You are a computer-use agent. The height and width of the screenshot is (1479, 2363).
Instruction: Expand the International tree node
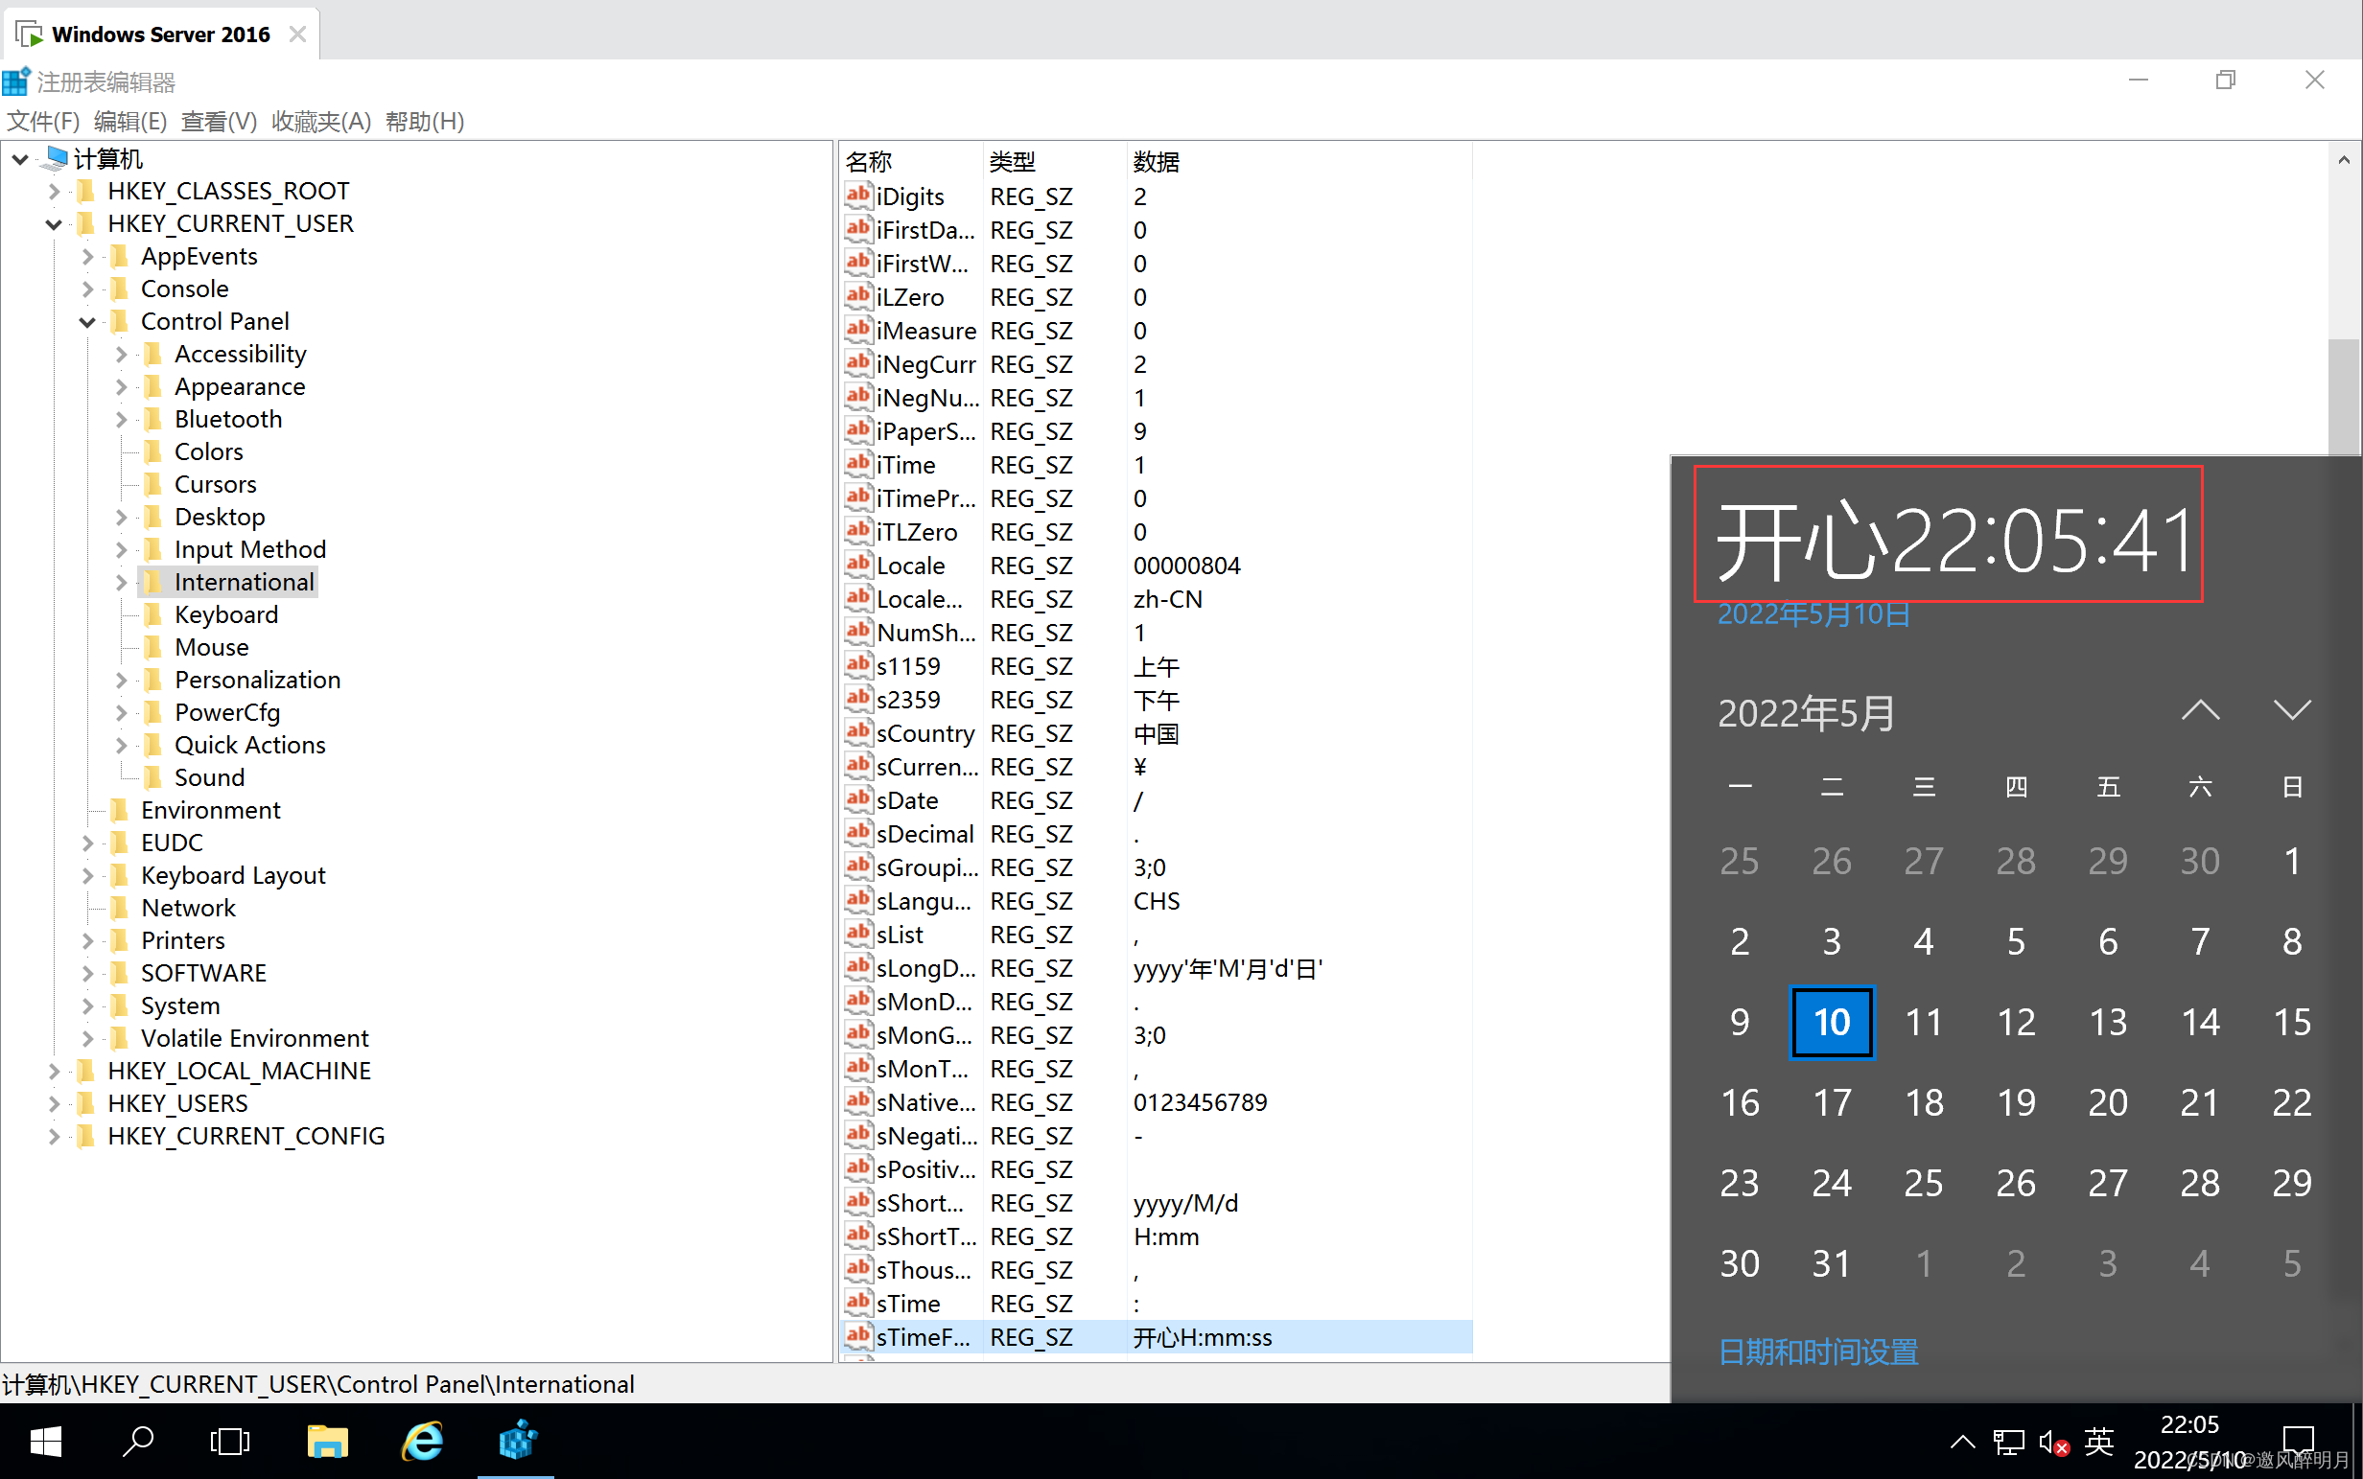point(120,582)
